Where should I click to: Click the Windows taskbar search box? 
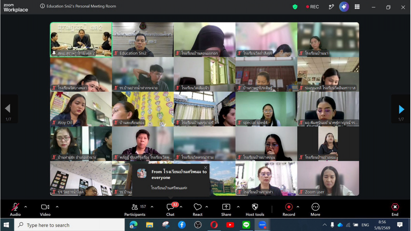click(69, 225)
